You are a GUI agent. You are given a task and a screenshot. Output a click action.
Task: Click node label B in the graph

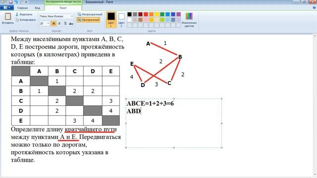[180, 57]
